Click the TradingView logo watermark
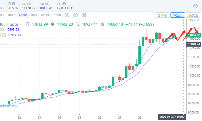The height and width of the screenshot is (121, 202). (8, 105)
